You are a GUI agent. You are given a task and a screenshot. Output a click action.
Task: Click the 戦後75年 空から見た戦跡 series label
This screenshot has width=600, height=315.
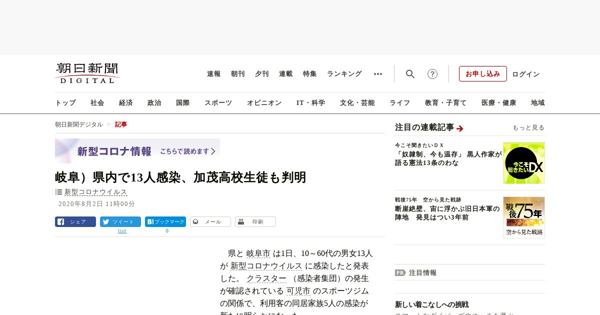click(x=428, y=199)
